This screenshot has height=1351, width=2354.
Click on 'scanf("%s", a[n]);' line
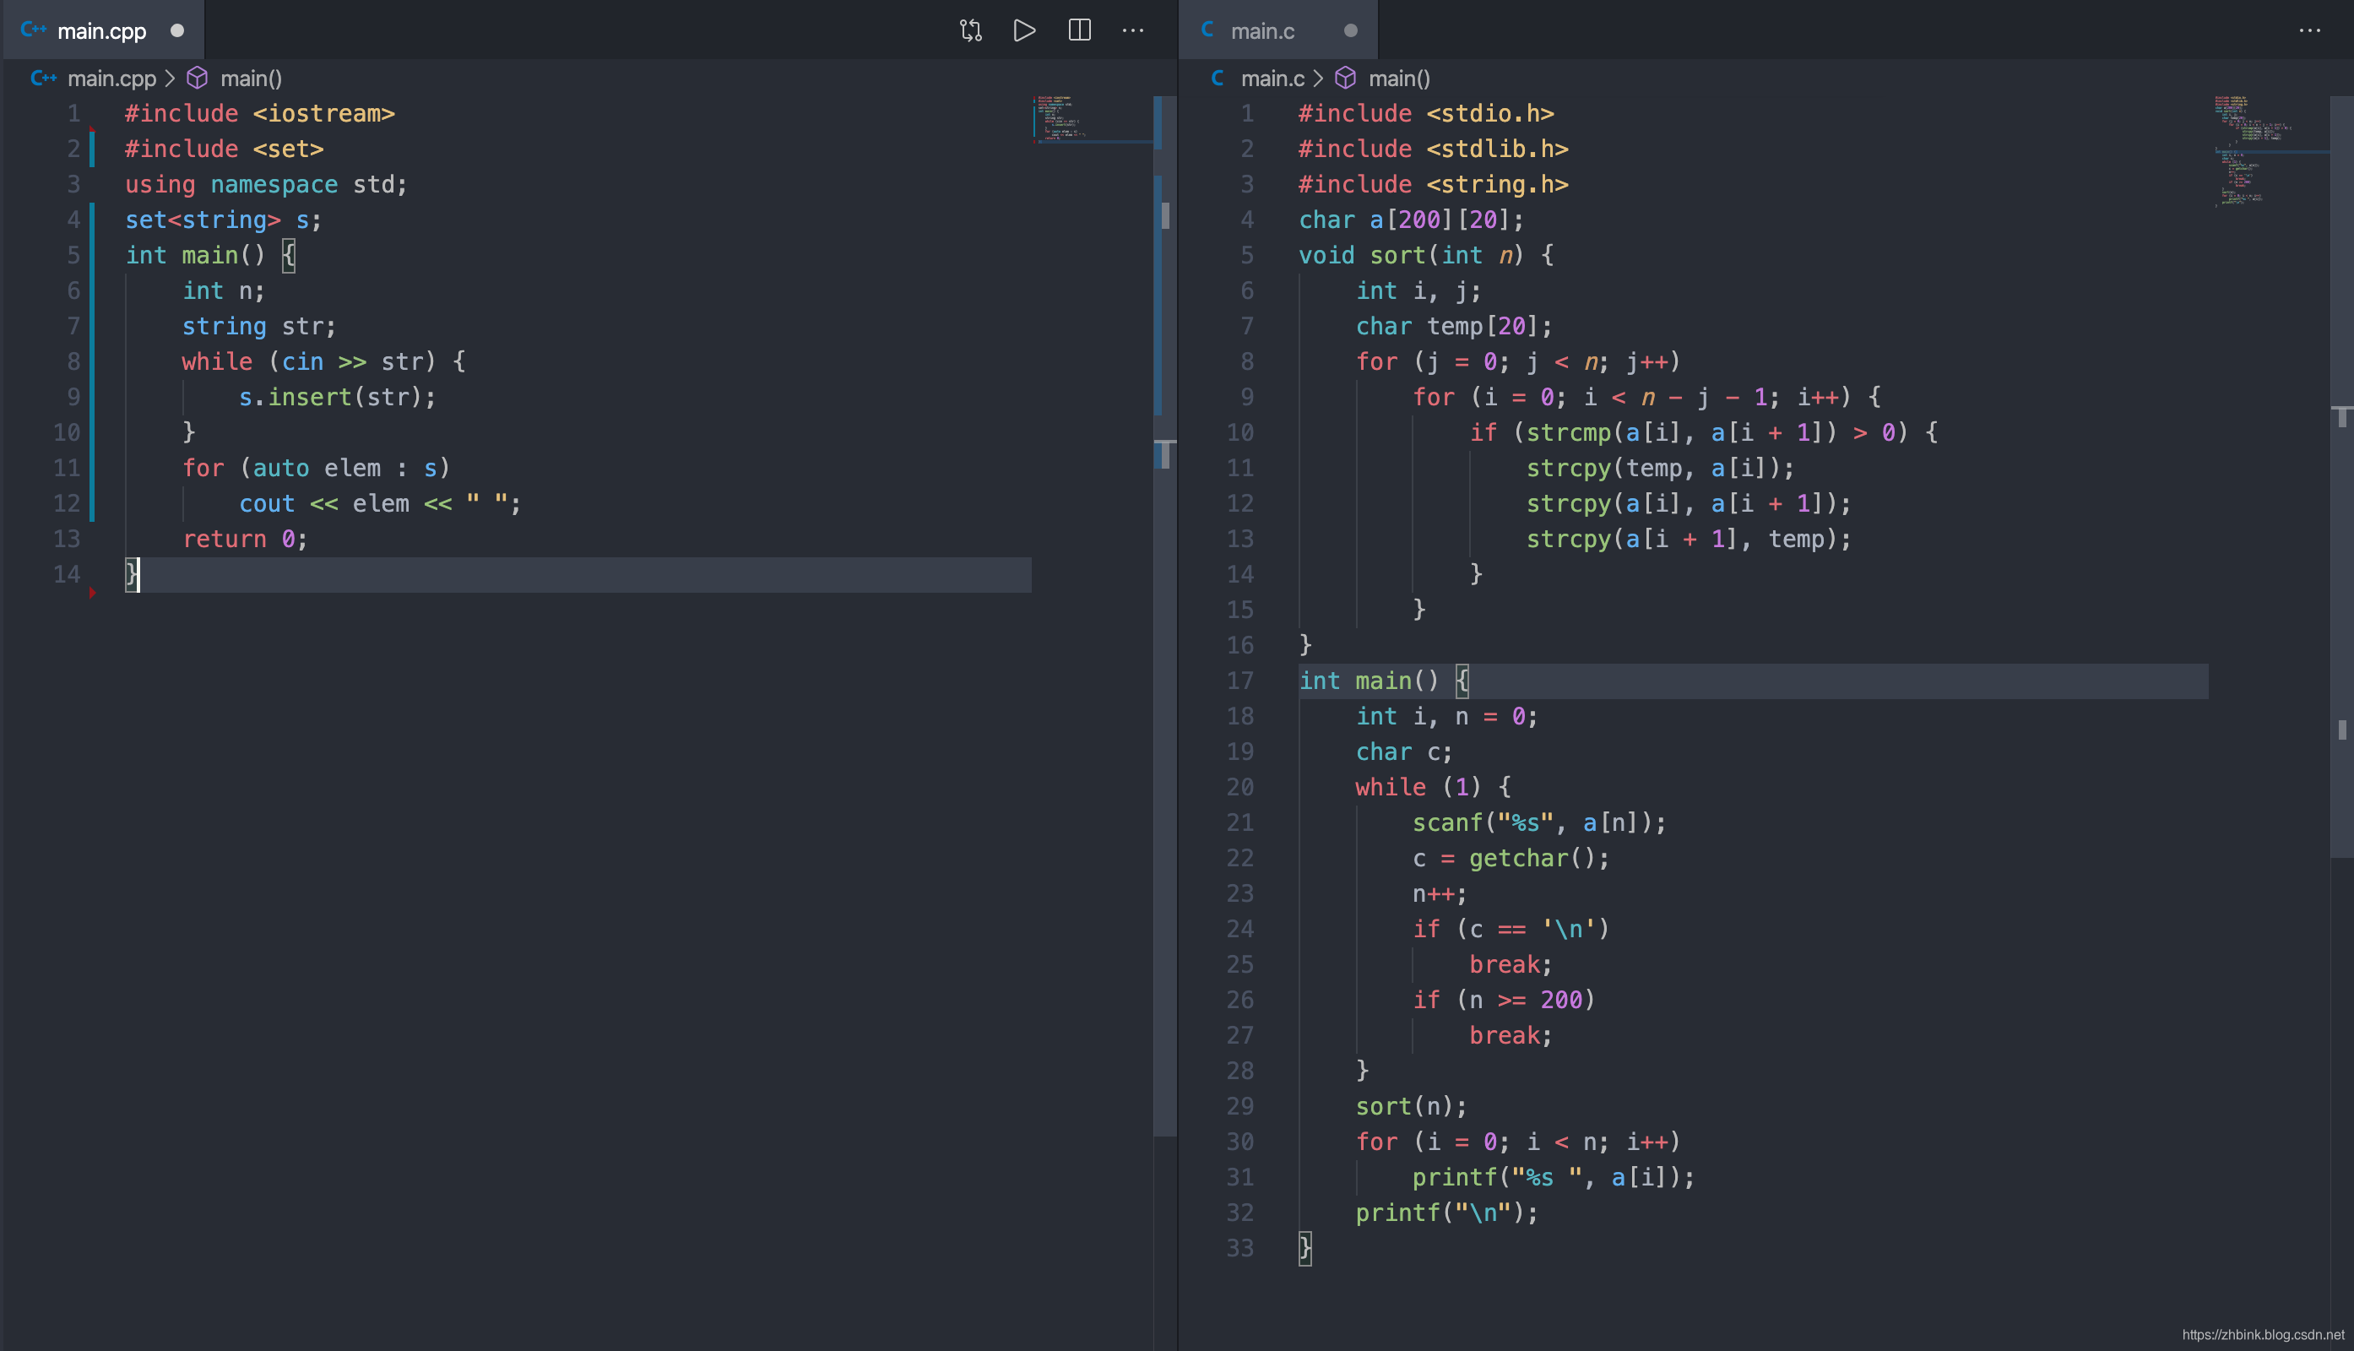tap(1539, 823)
